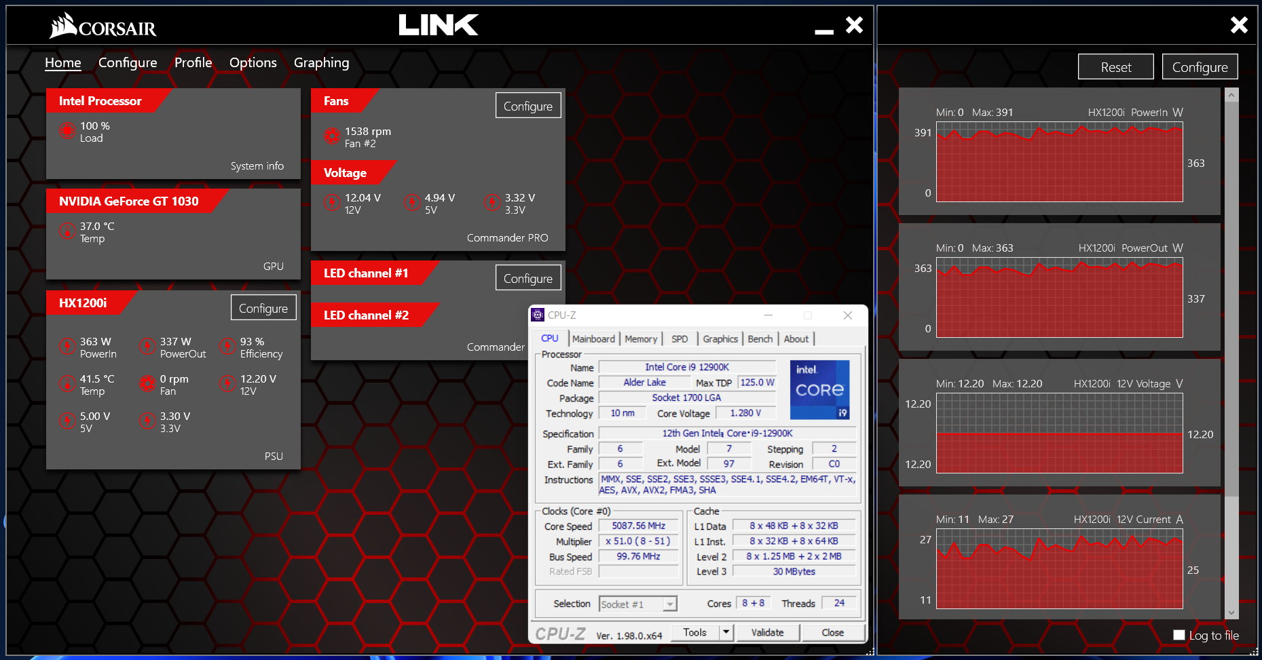The image size is (1262, 660).
Task: Click the CPU-Z window title icon
Action: [x=538, y=315]
